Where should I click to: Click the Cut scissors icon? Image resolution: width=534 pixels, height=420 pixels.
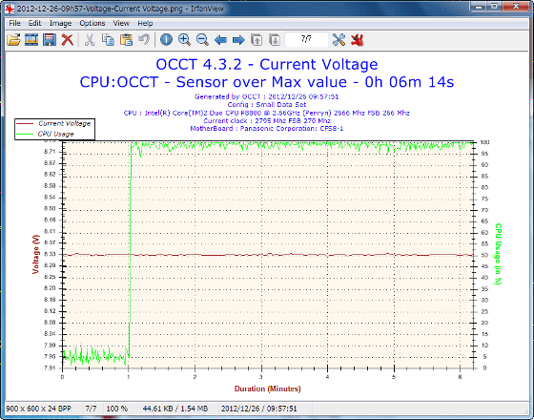tap(90, 40)
